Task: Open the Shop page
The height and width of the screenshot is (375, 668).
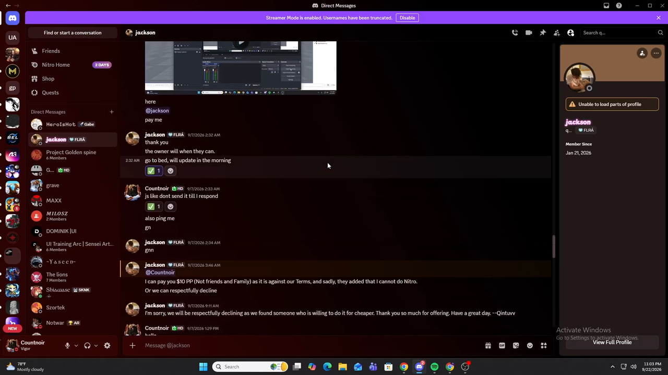Action: 72,79
